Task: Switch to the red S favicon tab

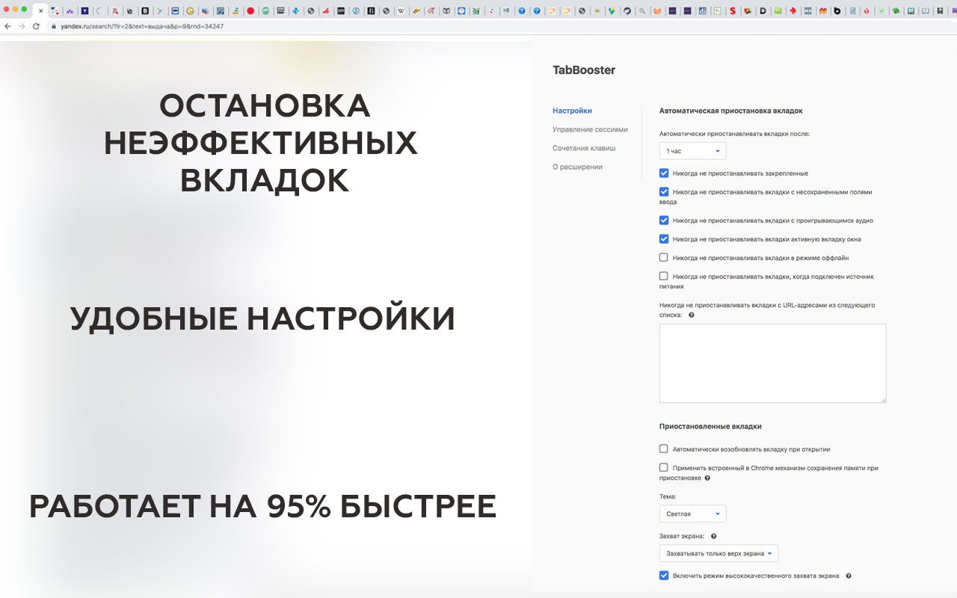Action: coord(733,11)
